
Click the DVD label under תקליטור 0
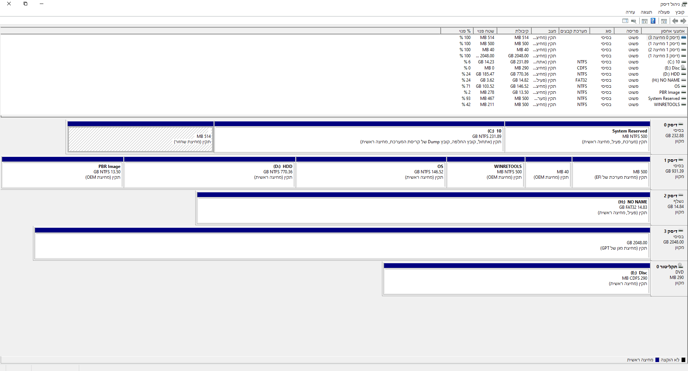pos(679,272)
